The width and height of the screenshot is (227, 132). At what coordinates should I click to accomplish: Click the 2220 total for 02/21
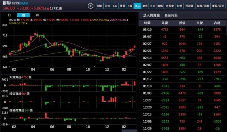[x=217, y=51]
